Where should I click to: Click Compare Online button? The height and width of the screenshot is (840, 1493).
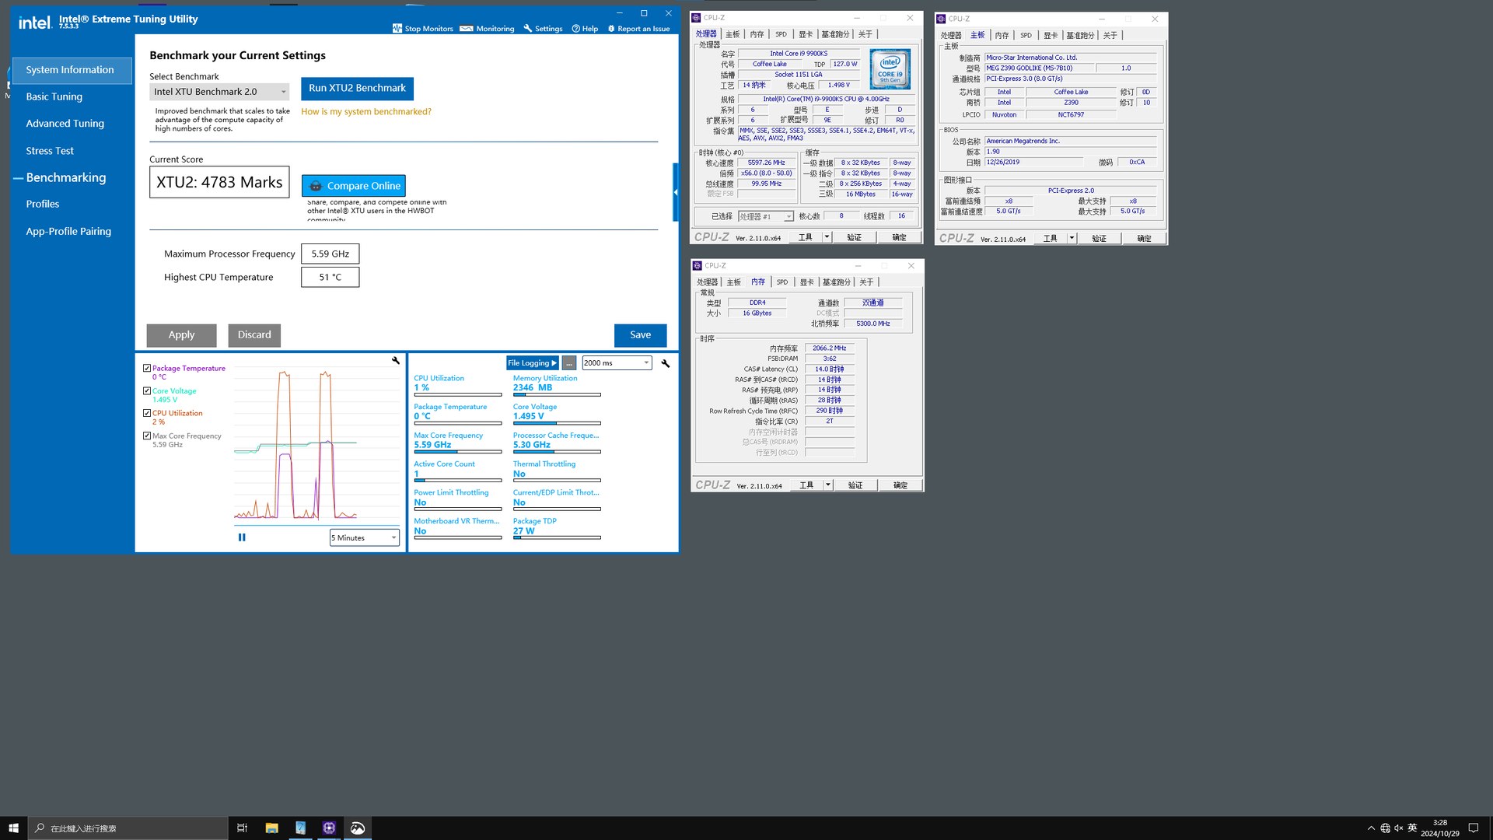pyautogui.click(x=354, y=186)
